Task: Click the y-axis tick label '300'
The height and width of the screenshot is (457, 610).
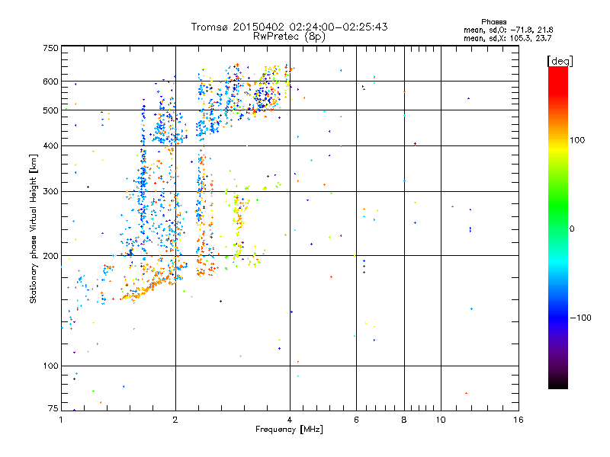Action: tap(50, 192)
